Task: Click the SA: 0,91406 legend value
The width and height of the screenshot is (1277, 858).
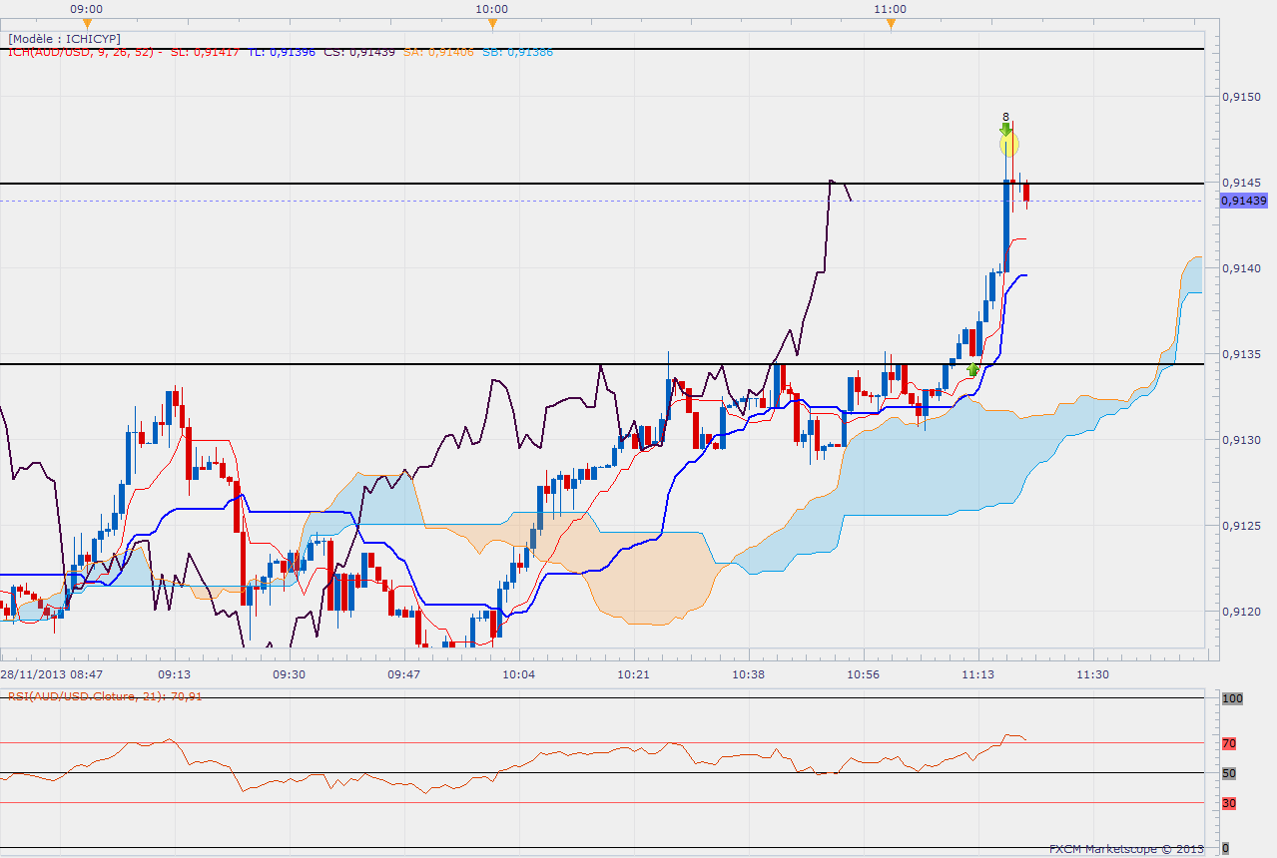Action: point(439,52)
